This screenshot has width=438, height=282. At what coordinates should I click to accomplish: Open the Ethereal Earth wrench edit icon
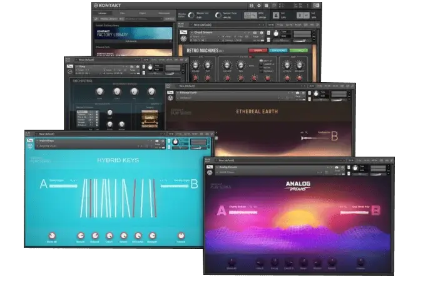(x=170, y=92)
